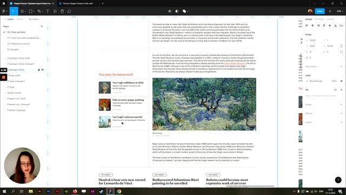Select the page '02. Референсы часть 2'

coord(18,44)
